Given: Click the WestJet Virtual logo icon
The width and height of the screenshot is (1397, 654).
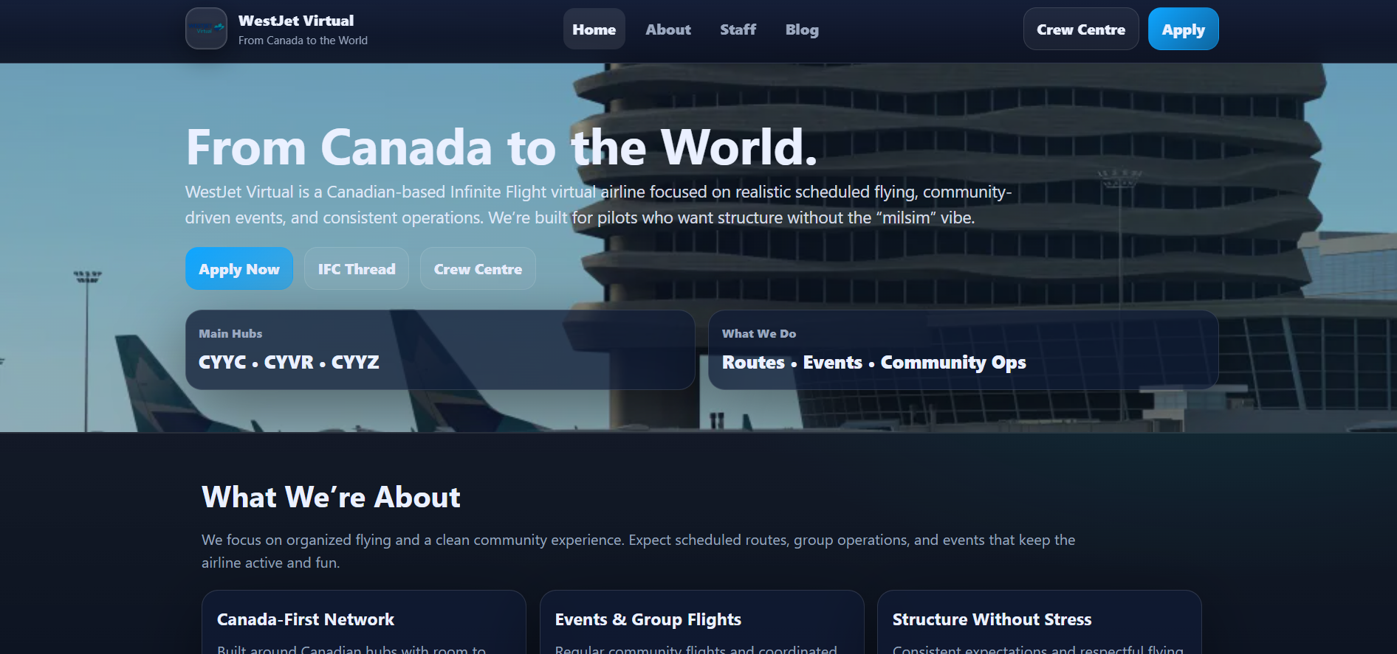Looking at the screenshot, I should (x=206, y=29).
